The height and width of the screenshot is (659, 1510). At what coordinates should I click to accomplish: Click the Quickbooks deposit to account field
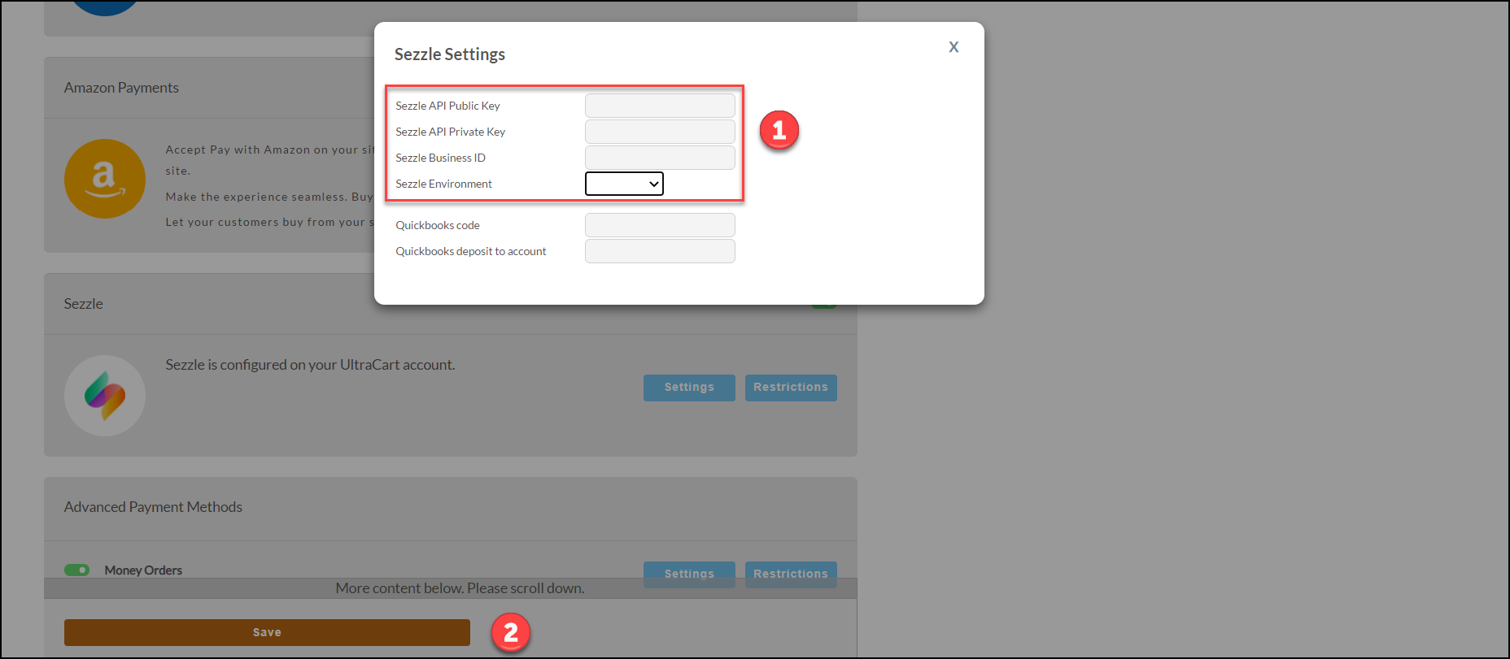point(660,251)
